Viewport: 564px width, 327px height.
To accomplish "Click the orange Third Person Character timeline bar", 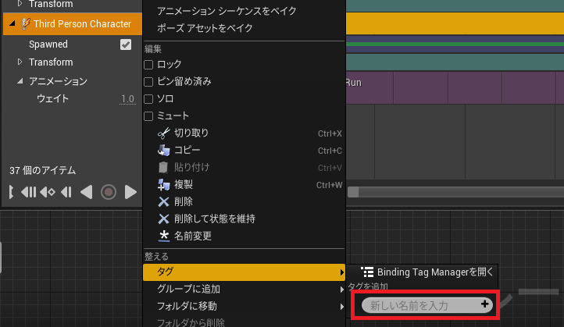I will (455, 23).
